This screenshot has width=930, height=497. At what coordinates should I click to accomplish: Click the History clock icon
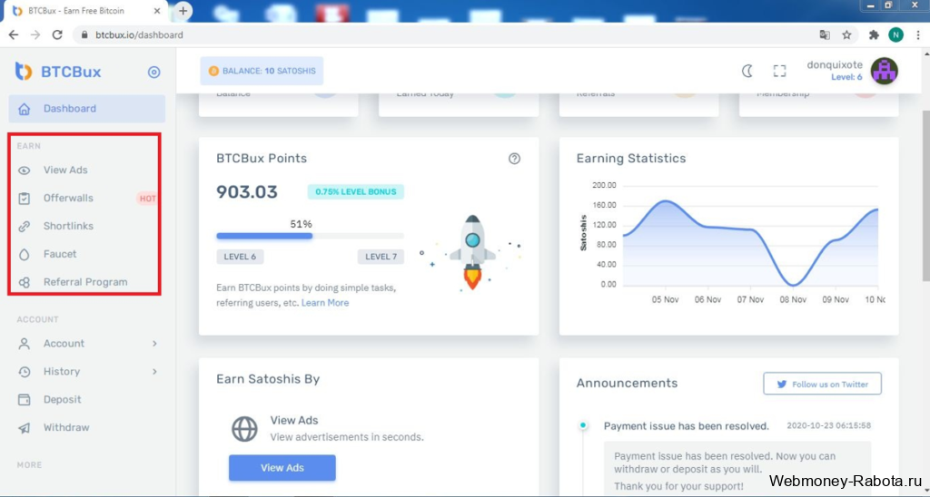[x=24, y=372]
